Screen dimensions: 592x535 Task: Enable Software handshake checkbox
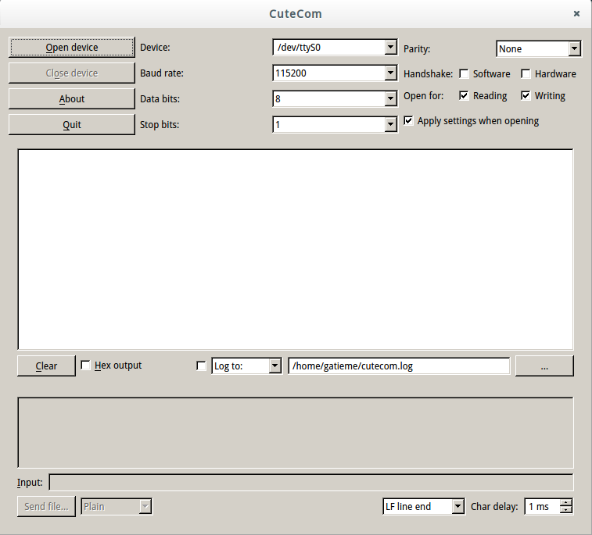tap(464, 73)
